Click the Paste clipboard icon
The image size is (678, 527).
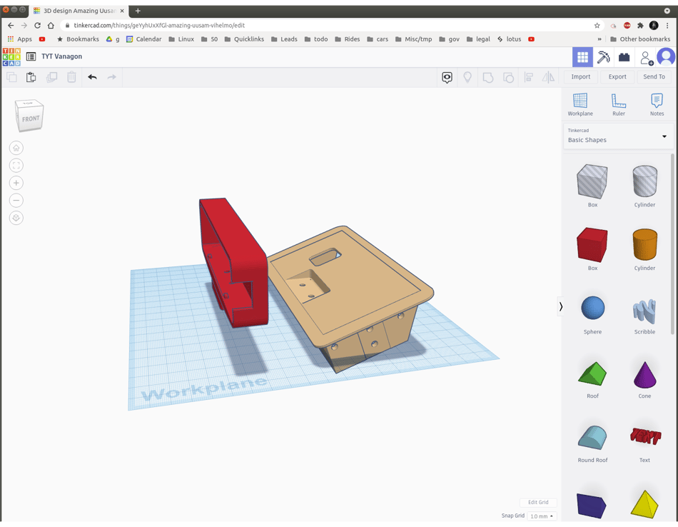click(31, 77)
